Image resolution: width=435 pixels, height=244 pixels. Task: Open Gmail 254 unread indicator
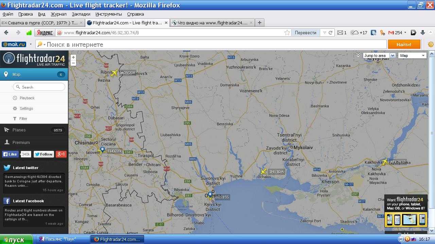tap(395, 33)
